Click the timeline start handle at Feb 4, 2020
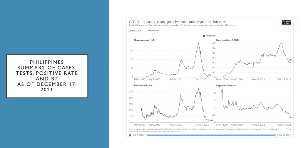Screen dimensions: 301x148 click(146, 135)
